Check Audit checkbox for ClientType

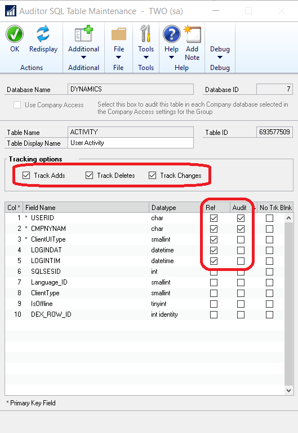click(241, 293)
